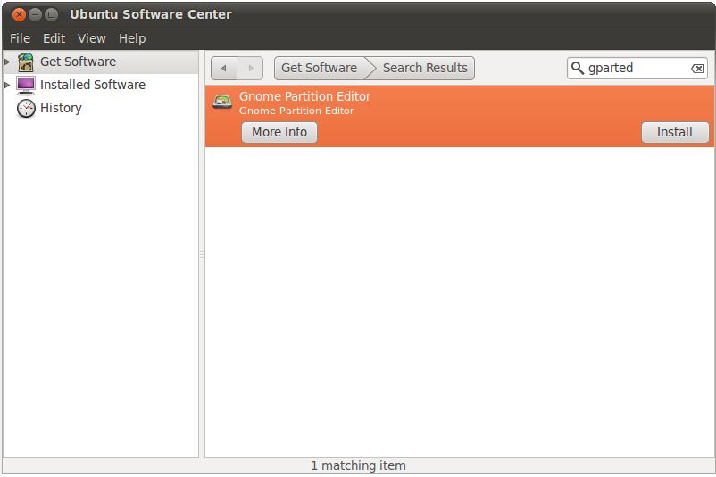Click the Get Software breadcrumb

pyautogui.click(x=319, y=68)
